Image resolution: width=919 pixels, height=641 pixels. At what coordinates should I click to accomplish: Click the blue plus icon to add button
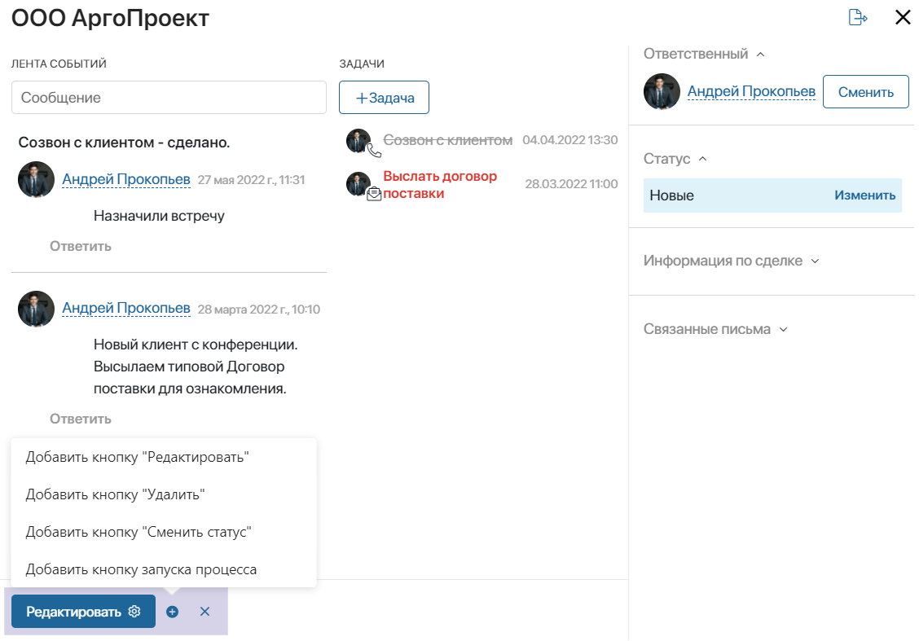click(173, 612)
